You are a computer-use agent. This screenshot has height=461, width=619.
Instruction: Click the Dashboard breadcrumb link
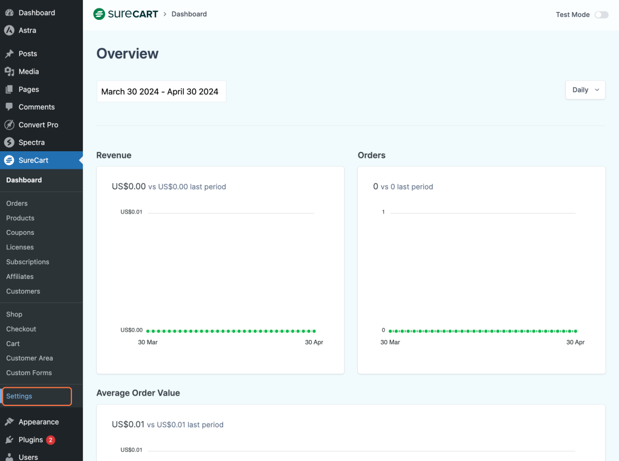(189, 14)
